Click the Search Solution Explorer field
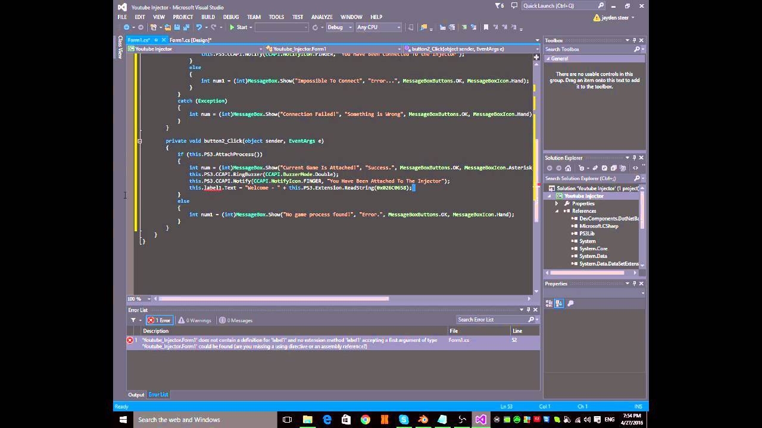This screenshot has height=428, width=762. [593, 178]
